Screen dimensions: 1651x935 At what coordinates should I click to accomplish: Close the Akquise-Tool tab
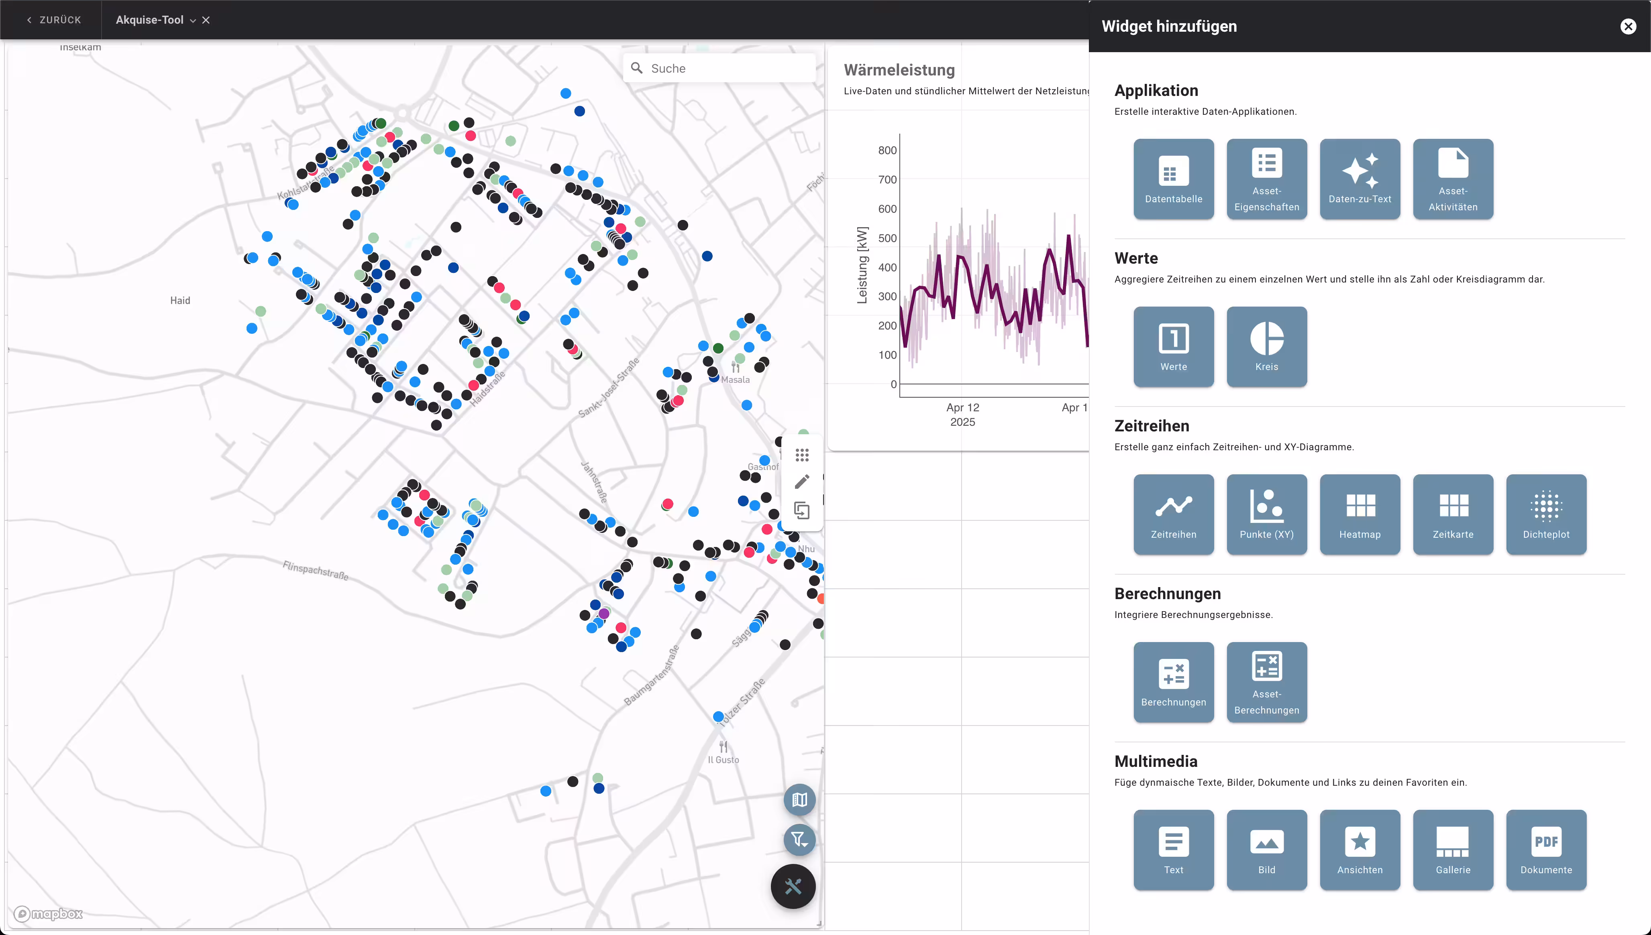coord(206,20)
